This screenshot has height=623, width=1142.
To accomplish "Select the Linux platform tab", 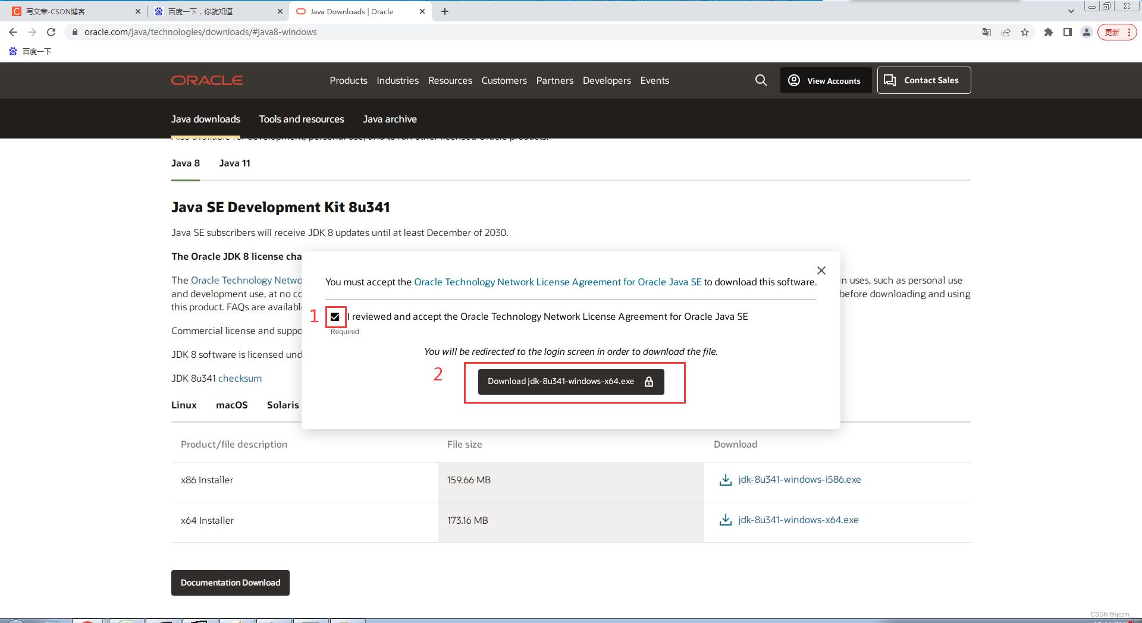I will coord(184,405).
